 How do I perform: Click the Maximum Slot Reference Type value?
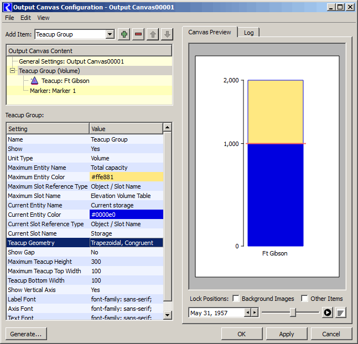pos(126,186)
